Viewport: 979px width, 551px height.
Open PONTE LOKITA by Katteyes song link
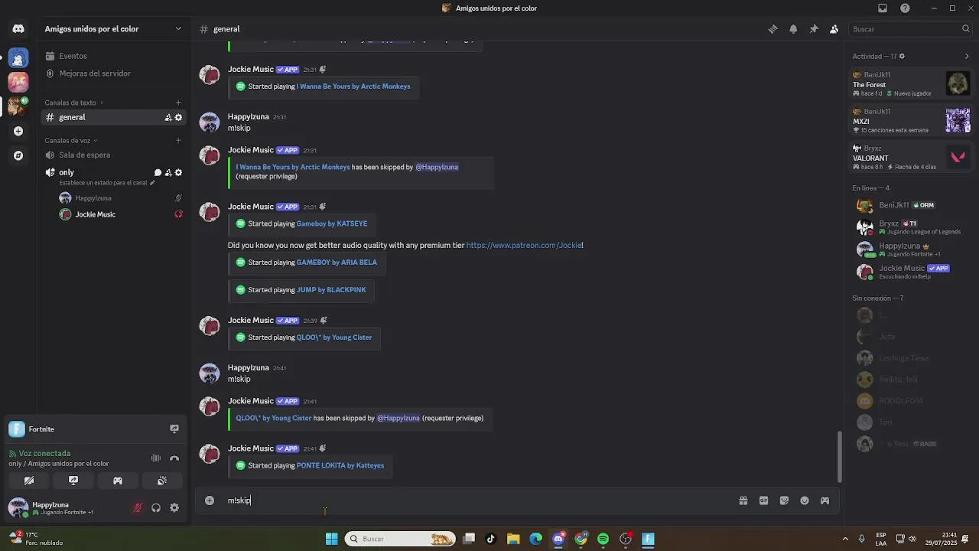click(340, 465)
